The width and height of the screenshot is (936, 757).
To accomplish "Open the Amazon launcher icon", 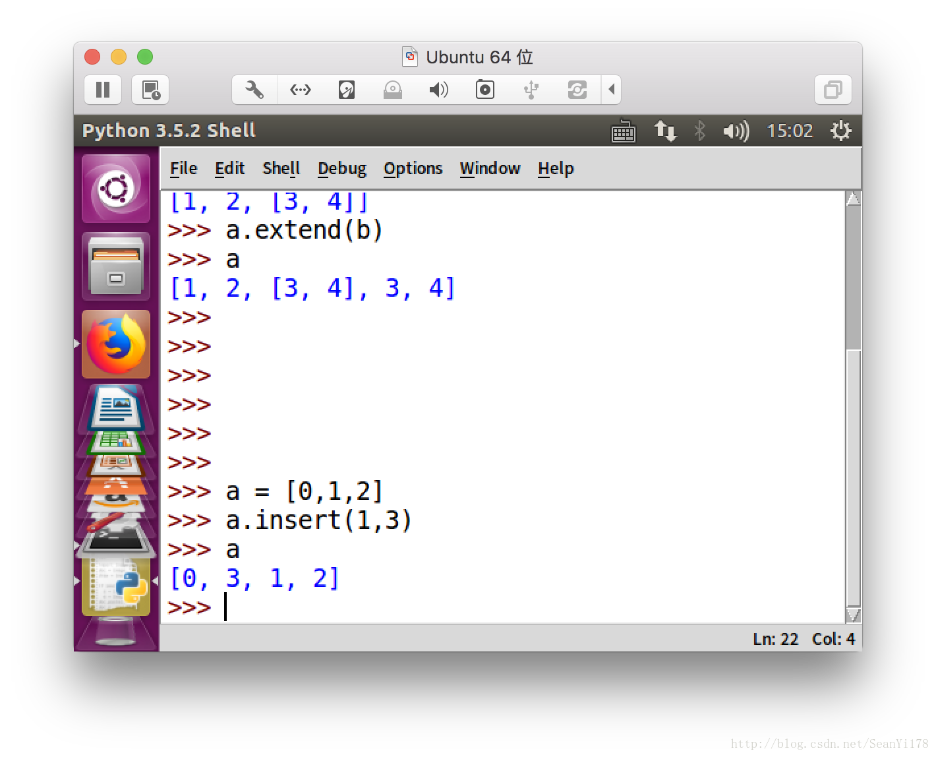I will pyautogui.click(x=116, y=503).
